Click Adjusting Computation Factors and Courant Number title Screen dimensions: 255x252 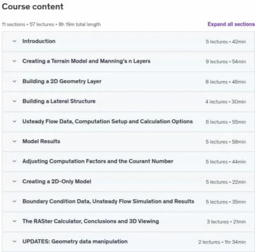98,161
